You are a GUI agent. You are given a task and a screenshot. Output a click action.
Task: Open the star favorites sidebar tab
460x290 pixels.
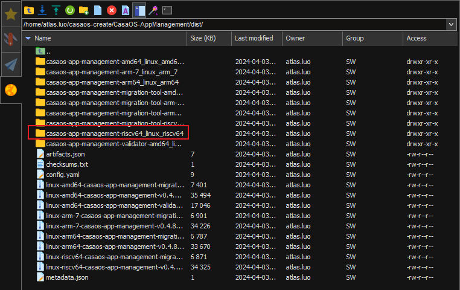pos(11,14)
